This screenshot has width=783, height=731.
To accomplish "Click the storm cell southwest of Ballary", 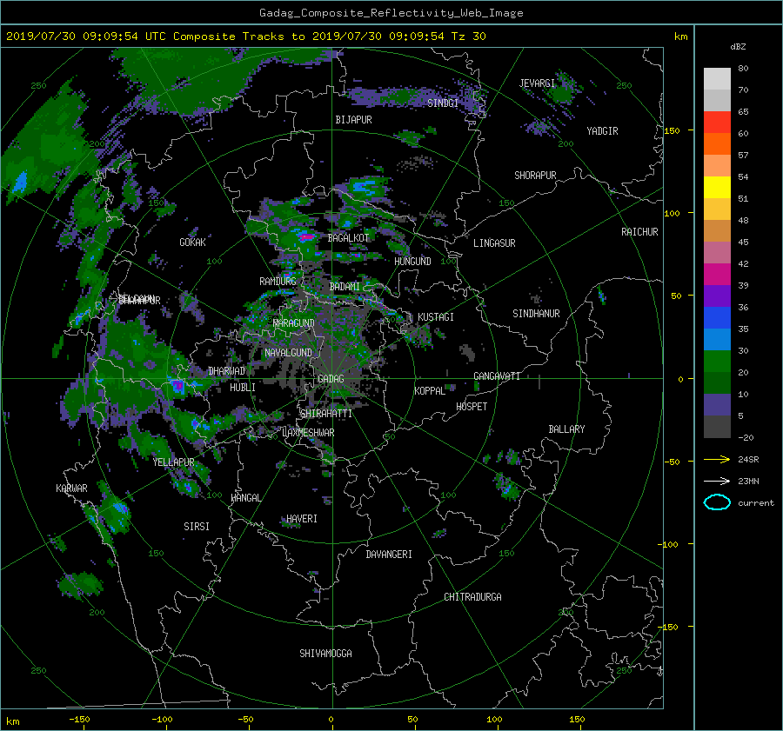I will click(507, 488).
